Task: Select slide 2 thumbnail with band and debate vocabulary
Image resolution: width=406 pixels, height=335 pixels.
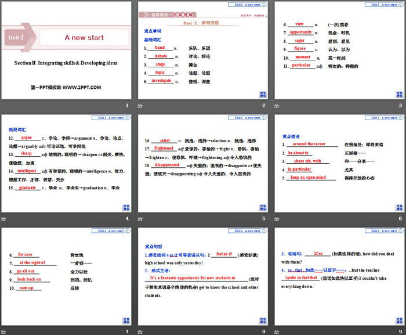Action: click(203, 51)
